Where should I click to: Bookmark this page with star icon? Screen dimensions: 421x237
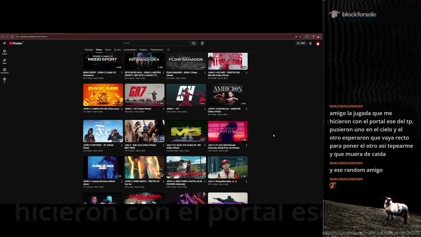(x=300, y=37)
